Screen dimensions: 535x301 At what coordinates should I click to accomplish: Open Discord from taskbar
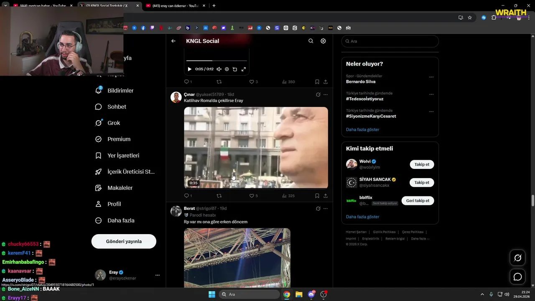(x=311, y=294)
